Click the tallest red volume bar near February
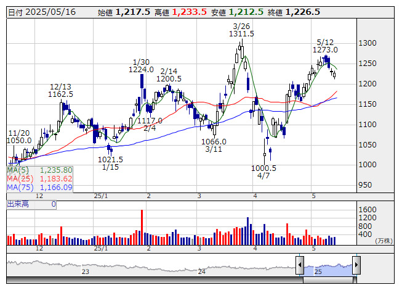The width and height of the screenshot is (402, 290). [142, 227]
